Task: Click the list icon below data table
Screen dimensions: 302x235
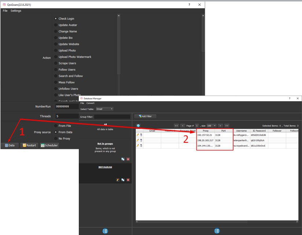Action: pos(217,231)
